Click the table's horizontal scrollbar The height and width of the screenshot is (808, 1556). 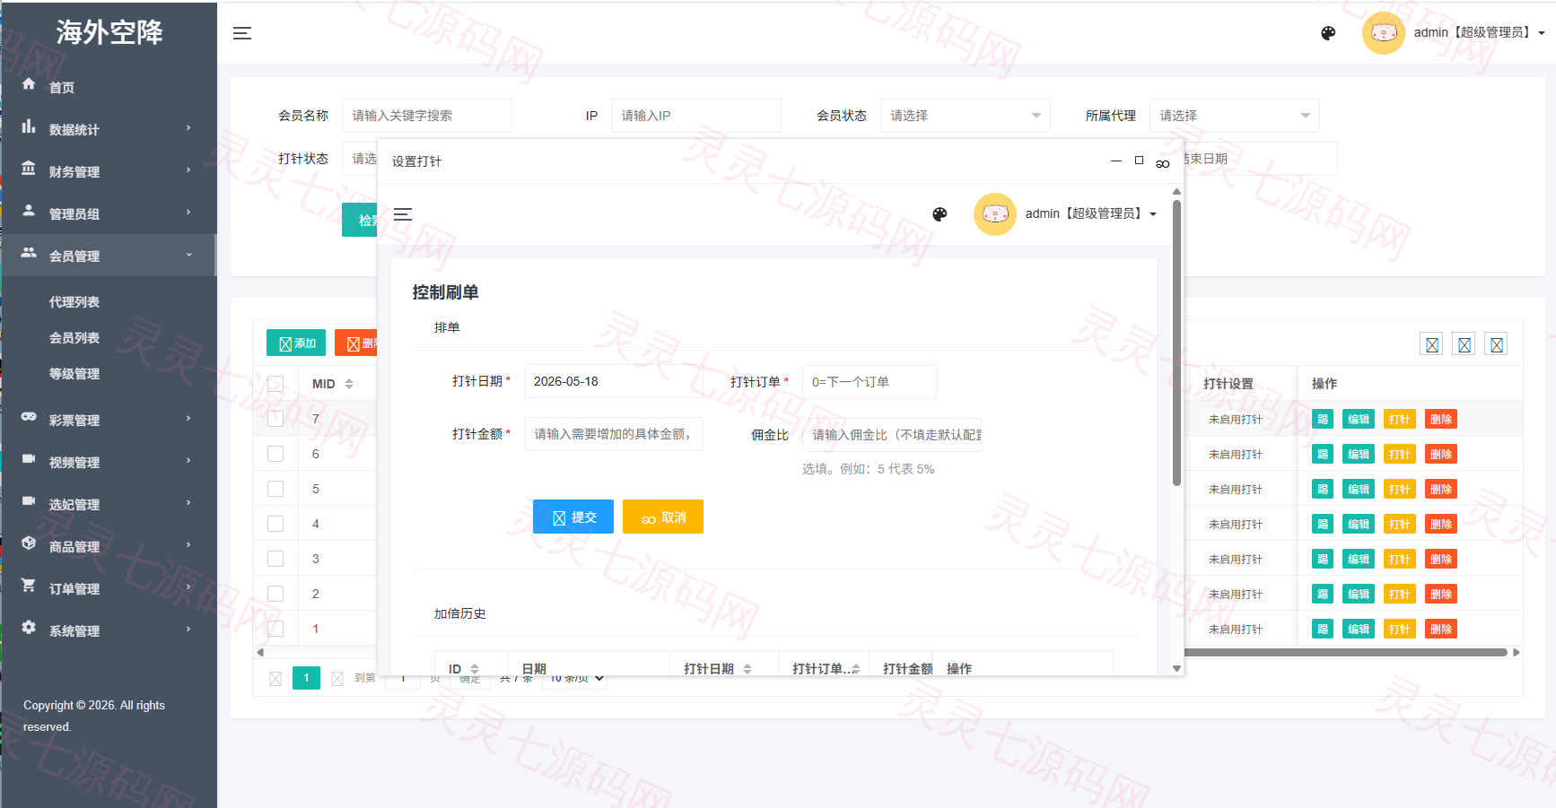pyautogui.click(x=1346, y=652)
